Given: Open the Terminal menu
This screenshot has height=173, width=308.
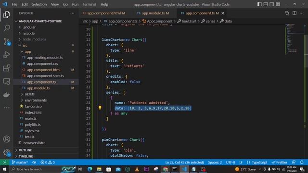Looking at the screenshot, I should (90, 4).
